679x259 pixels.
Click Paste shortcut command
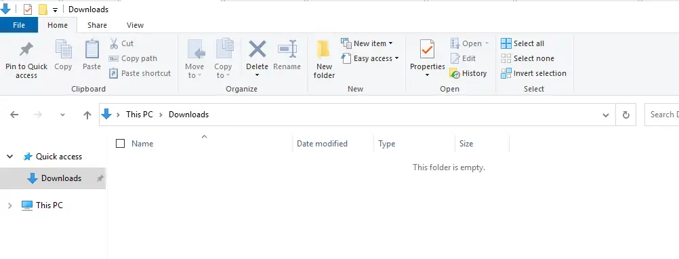(x=140, y=73)
